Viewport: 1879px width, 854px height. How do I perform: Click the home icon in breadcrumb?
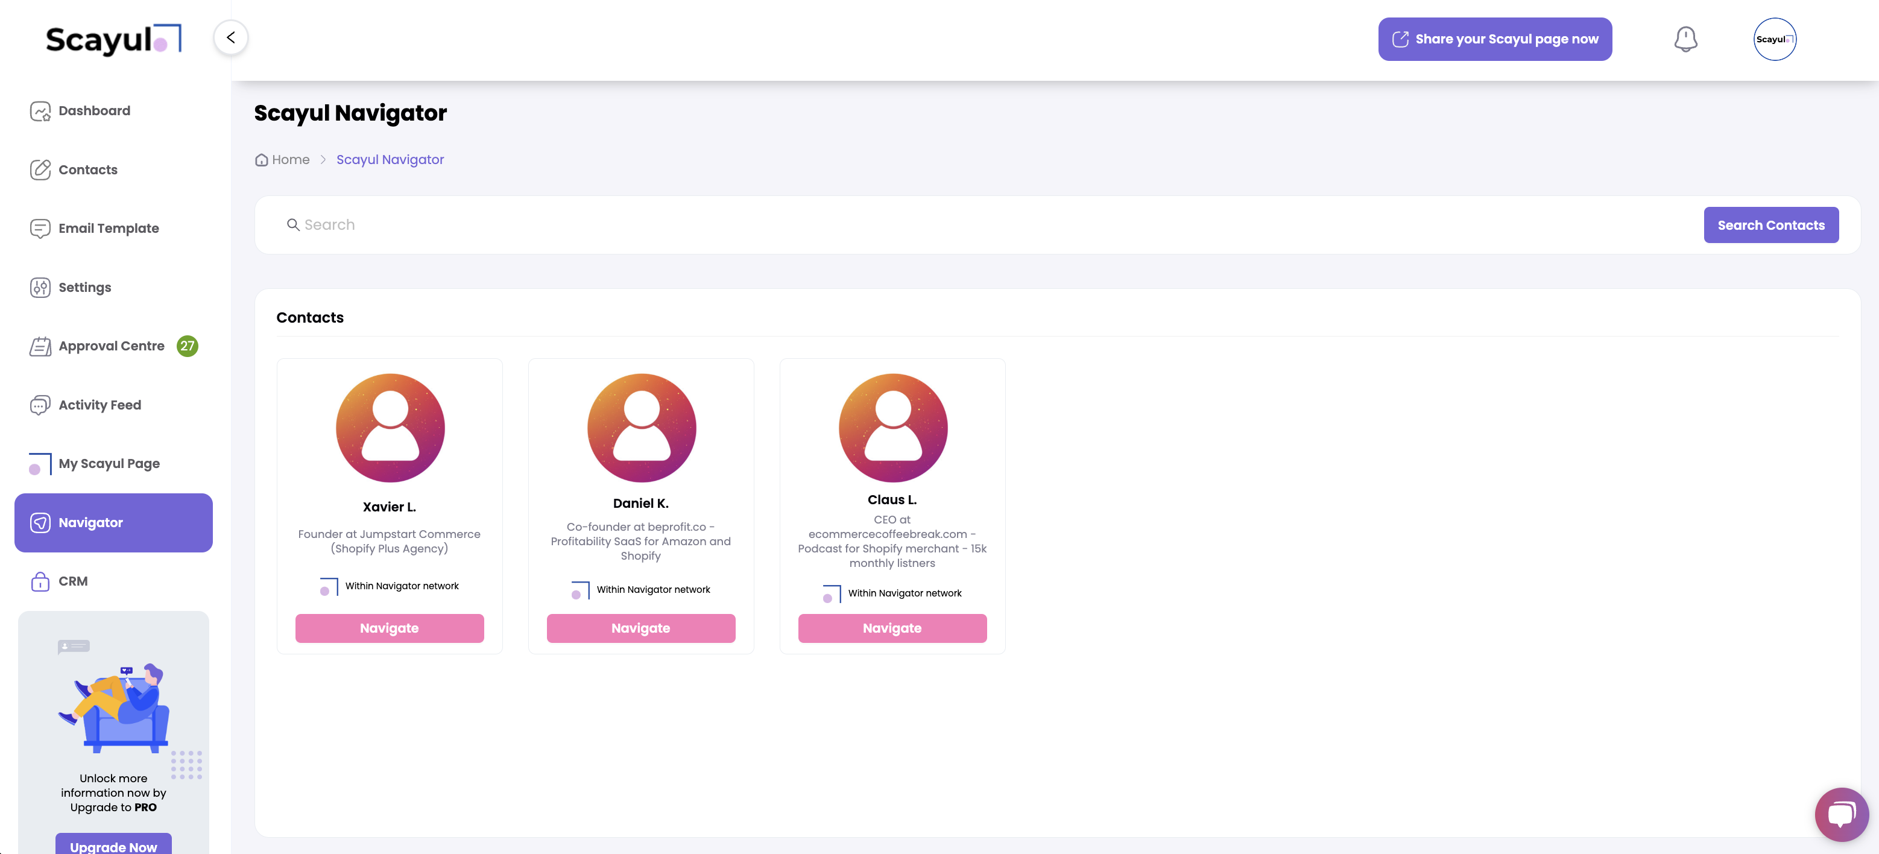[x=261, y=160]
